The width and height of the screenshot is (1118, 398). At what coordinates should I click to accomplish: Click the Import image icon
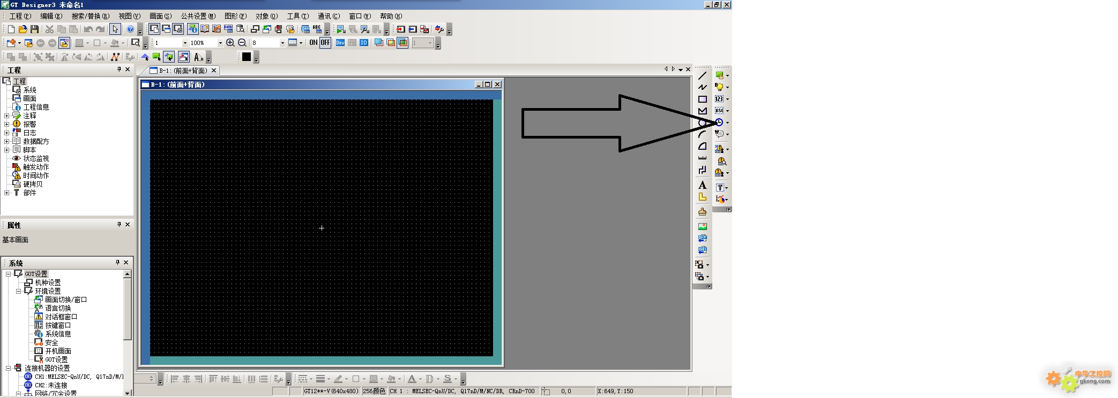click(x=702, y=226)
